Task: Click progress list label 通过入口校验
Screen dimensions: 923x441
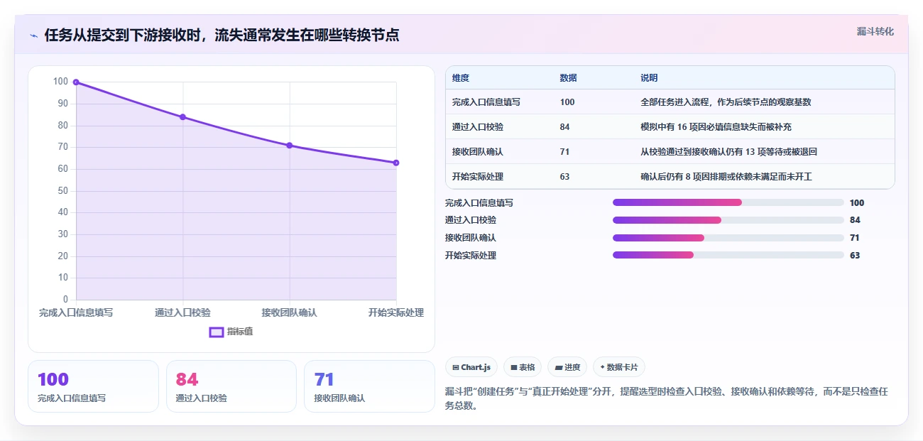Action: tap(471, 220)
